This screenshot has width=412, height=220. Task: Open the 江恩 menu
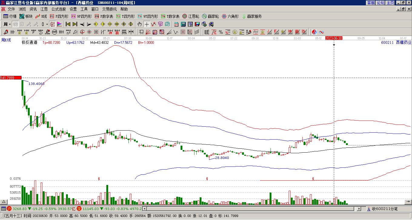point(44,9)
